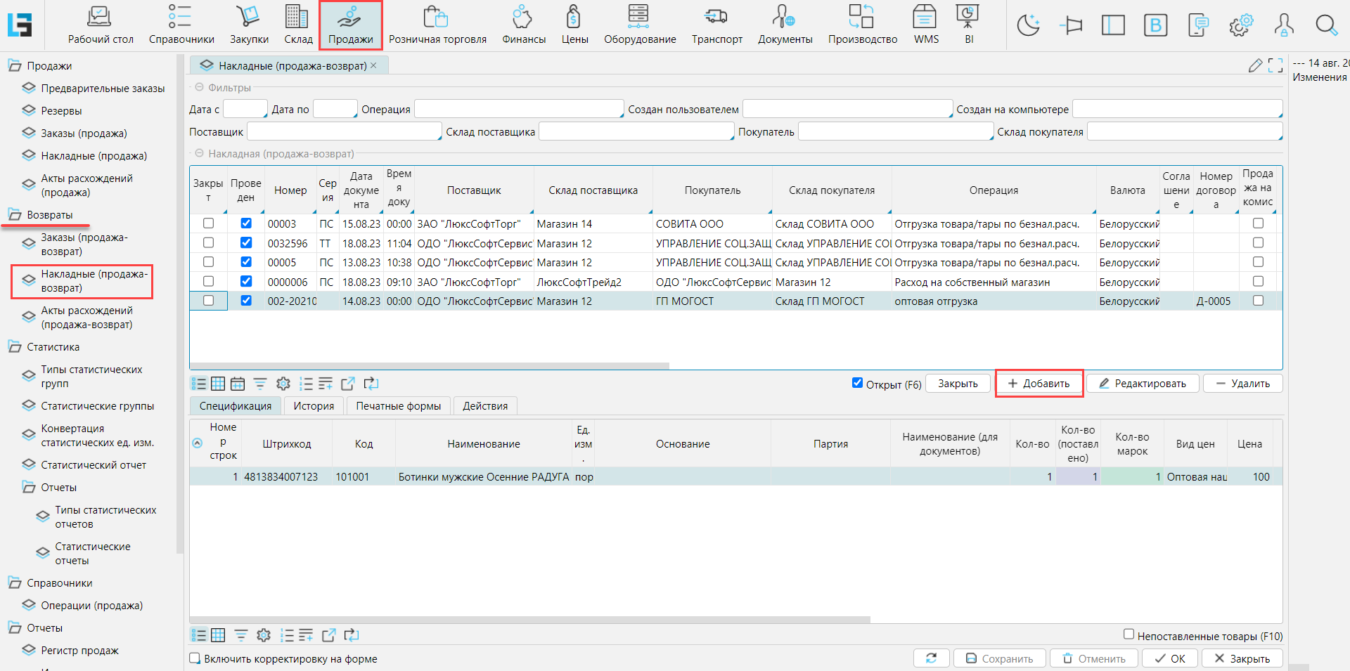The image size is (1350, 671).
Task: Collapse the Возвраты folder in the sidebar
Action: 15,215
